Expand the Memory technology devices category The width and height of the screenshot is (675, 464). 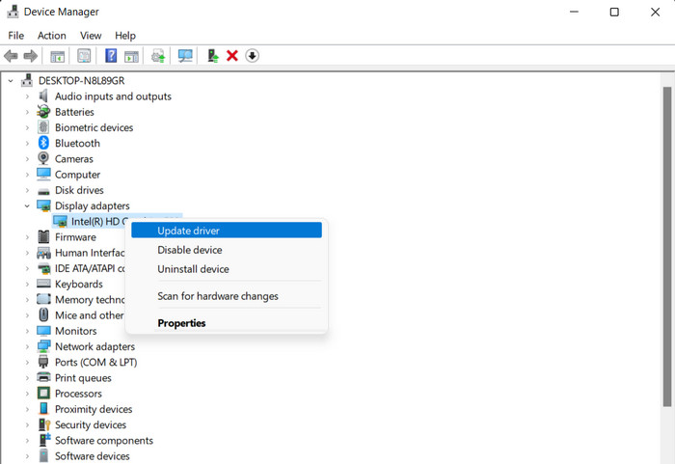[27, 299]
